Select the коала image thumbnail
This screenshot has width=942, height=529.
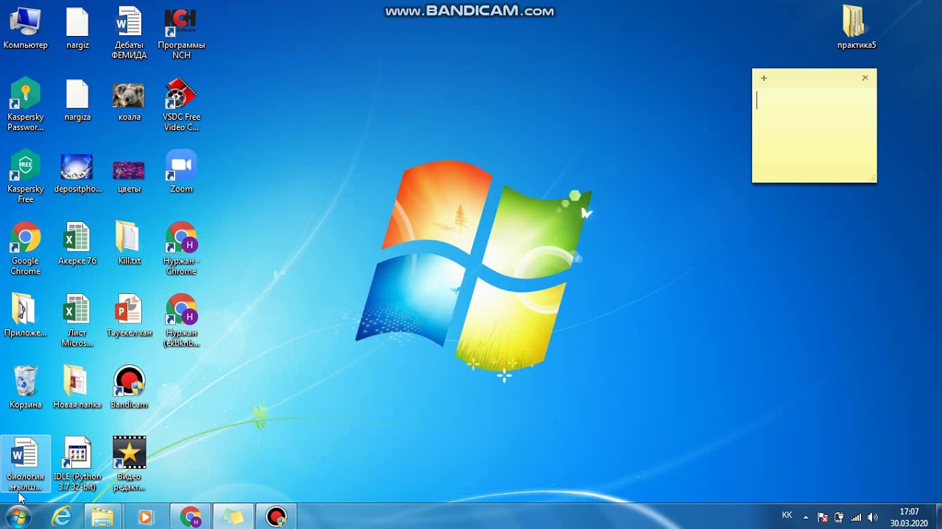click(x=130, y=100)
